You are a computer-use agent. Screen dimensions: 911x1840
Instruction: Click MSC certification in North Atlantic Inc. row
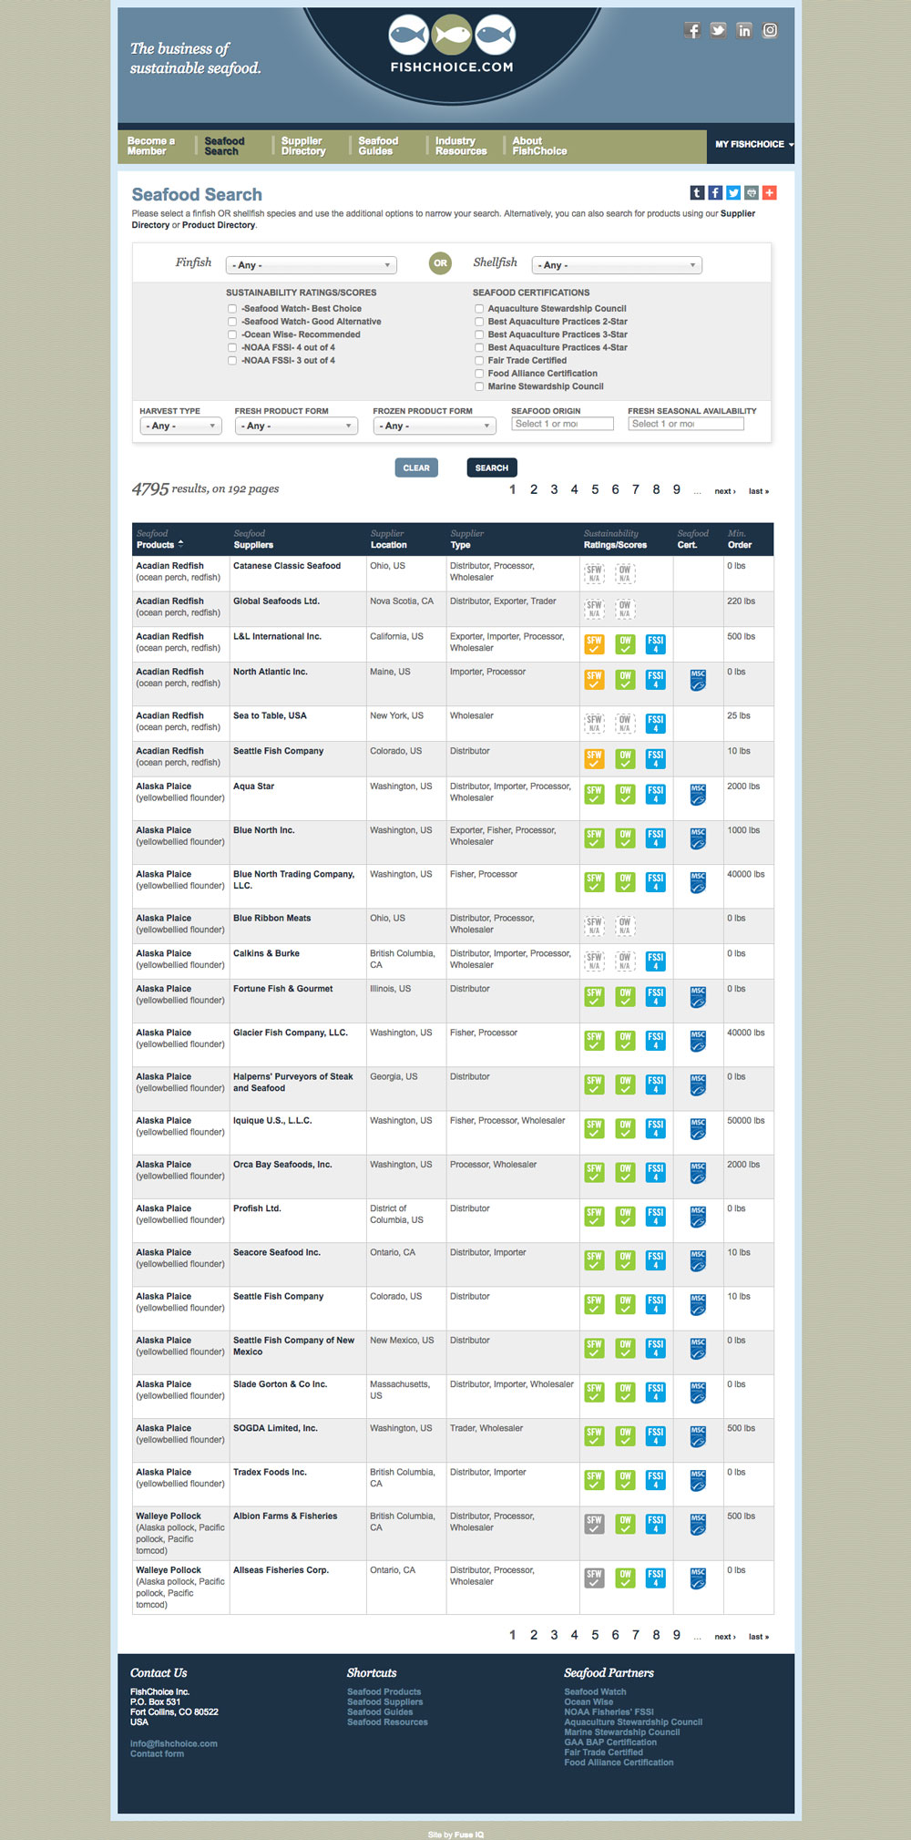pos(698,680)
